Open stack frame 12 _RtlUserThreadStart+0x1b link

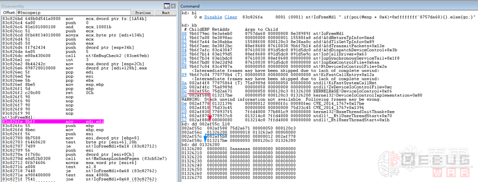point(184,120)
